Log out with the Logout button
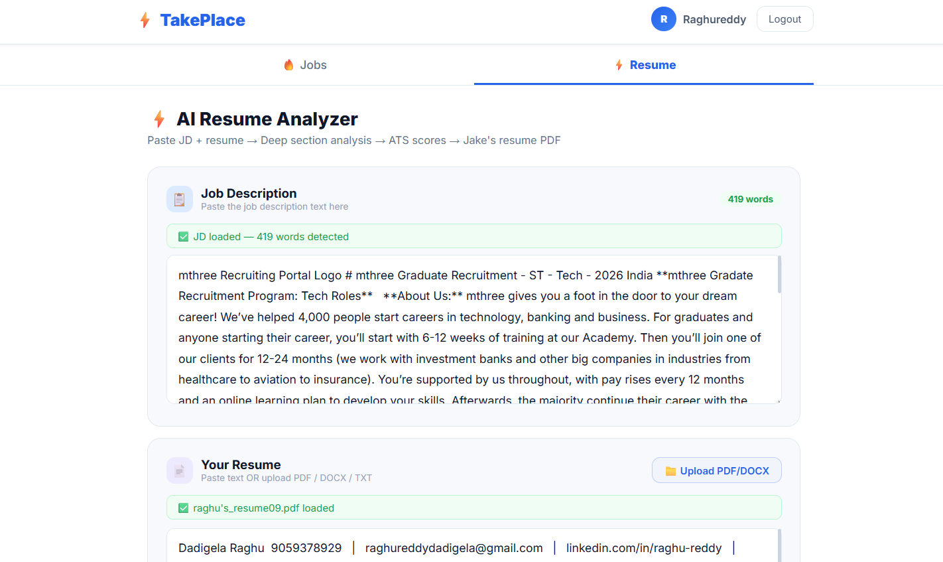Screen dimensions: 943x562 coord(785,19)
